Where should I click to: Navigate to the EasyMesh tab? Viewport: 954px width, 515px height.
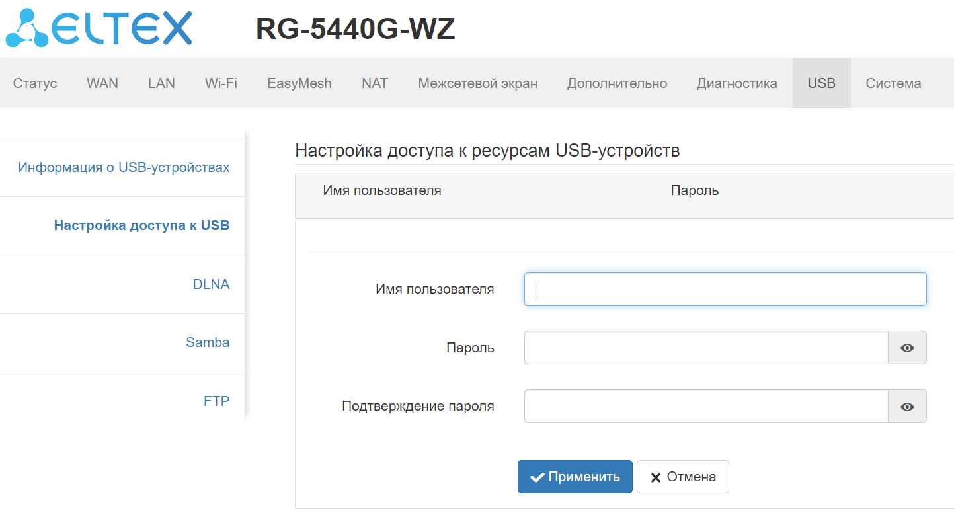[299, 83]
